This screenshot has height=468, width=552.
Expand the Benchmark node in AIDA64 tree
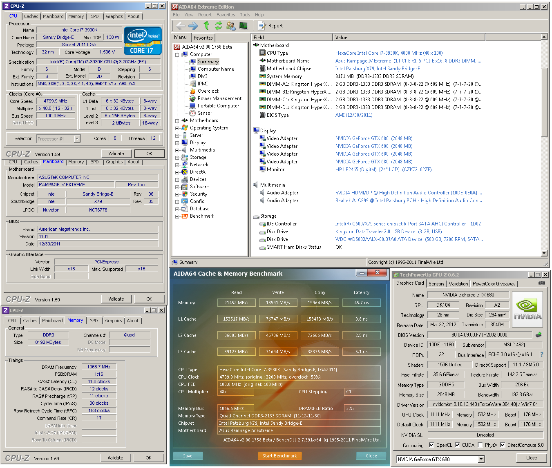(x=177, y=216)
